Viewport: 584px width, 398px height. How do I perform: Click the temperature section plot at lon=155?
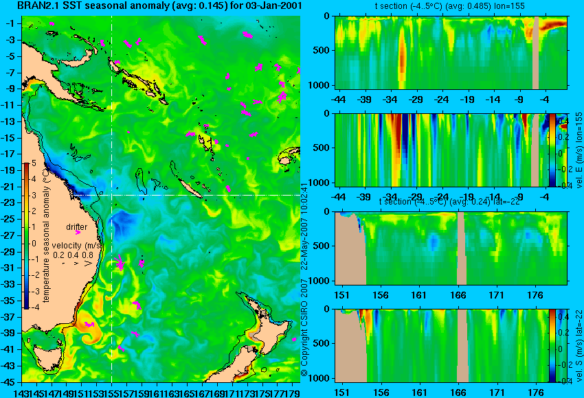(451, 52)
